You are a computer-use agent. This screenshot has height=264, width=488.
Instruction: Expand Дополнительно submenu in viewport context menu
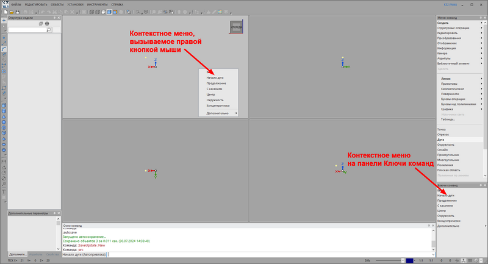pos(218,113)
